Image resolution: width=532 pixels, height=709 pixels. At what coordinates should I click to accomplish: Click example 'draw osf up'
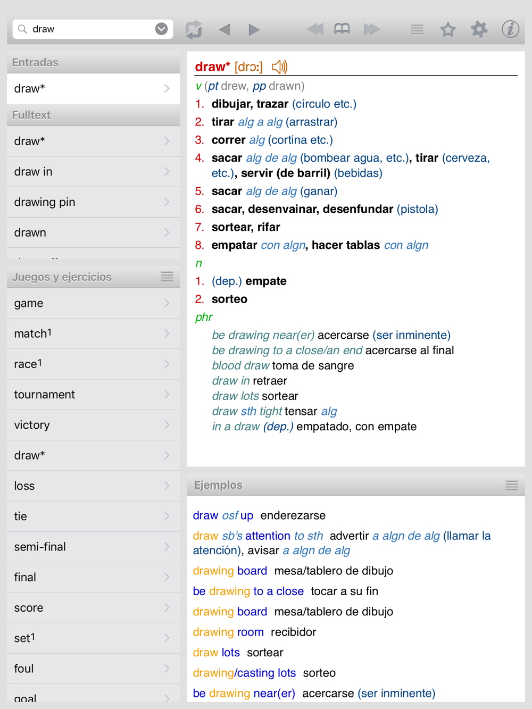pyautogui.click(x=223, y=515)
